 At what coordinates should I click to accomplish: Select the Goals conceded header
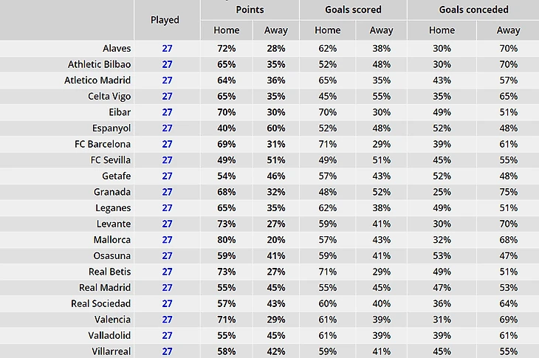pyautogui.click(x=474, y=10)
